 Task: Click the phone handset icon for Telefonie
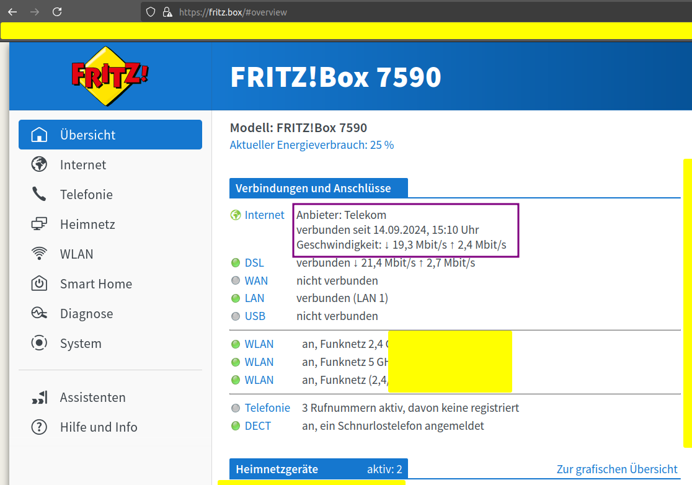pyautogui.click(x=39, y=194)
